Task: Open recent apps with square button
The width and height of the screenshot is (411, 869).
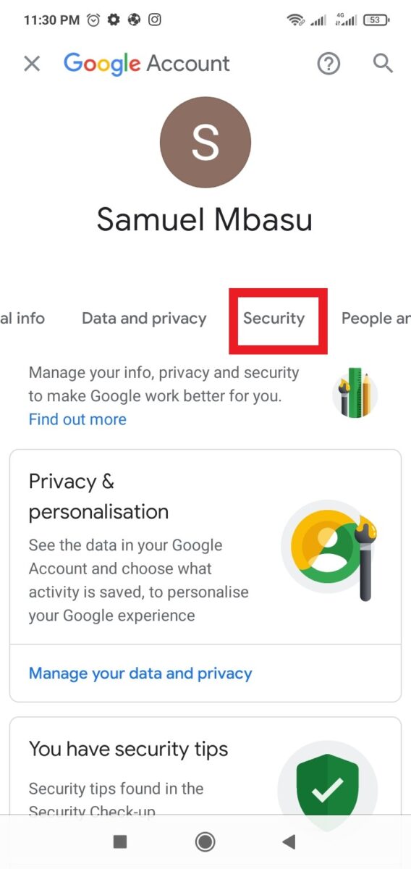Action: [121, 841]
